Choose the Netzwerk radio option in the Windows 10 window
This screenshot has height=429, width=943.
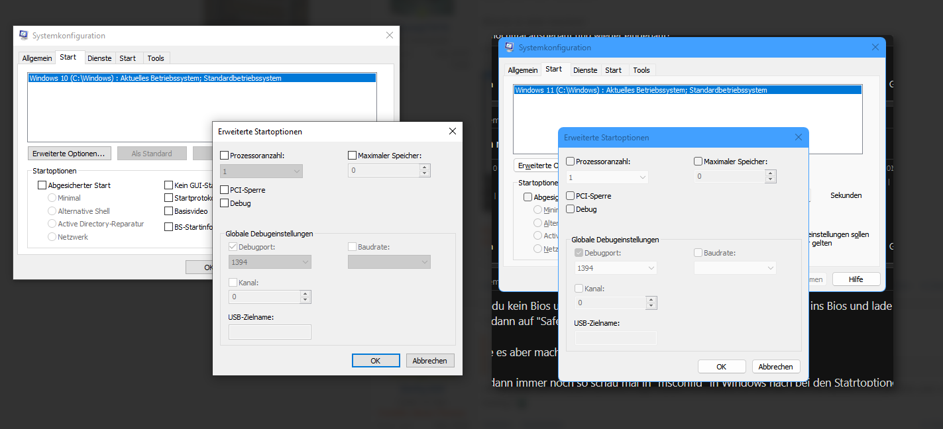(52, 237)
